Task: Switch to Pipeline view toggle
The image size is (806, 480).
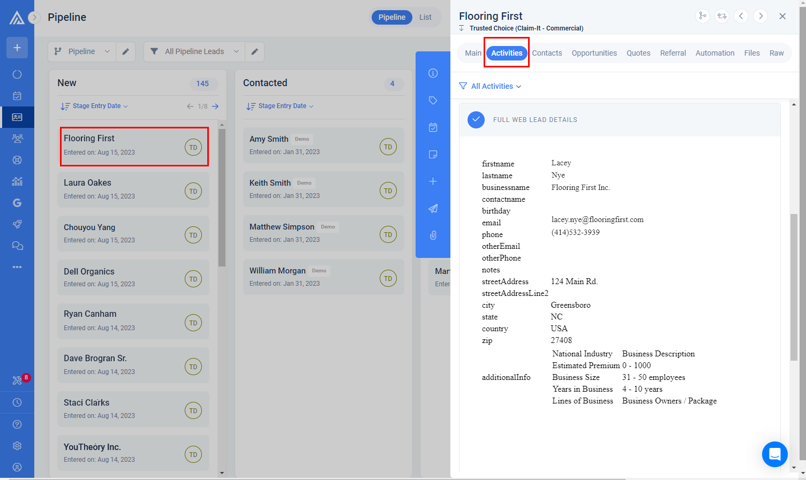Action: pos(392,17)
